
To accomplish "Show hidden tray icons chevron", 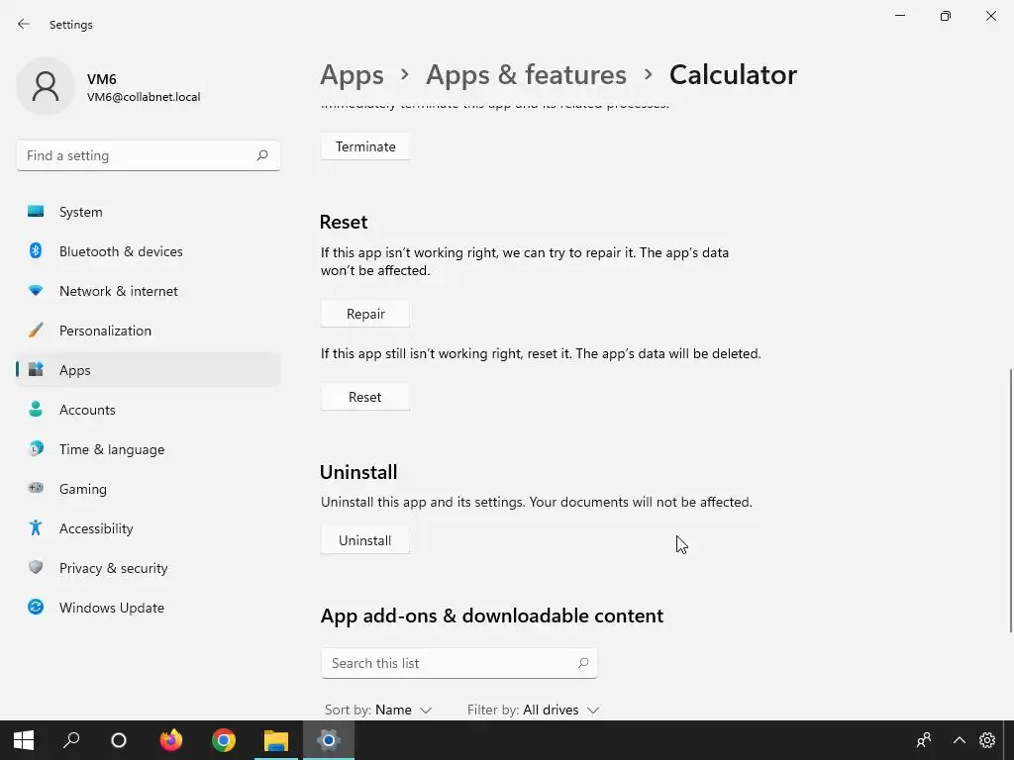I will pos(959,740).
